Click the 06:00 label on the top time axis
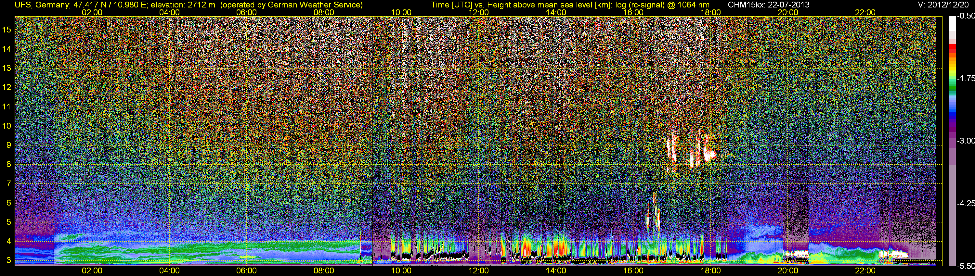Image resolution: width=975 pixels, height=276 pixels. pyautogui.click(x=246, y=12)
